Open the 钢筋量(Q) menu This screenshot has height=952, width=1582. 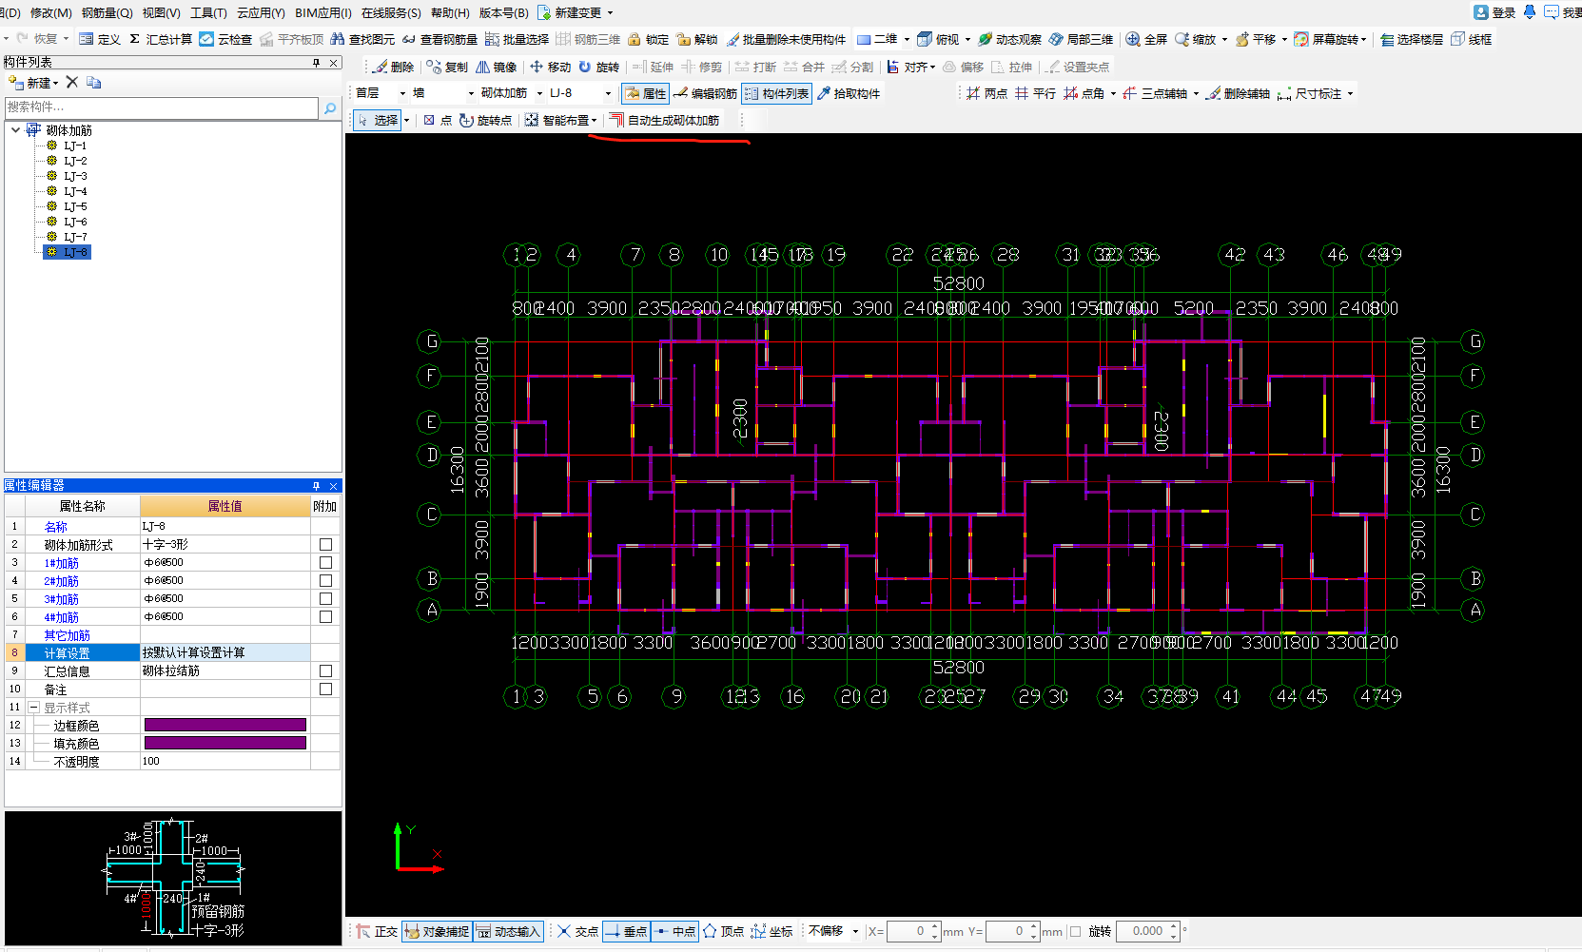click(x=107, y=12)
